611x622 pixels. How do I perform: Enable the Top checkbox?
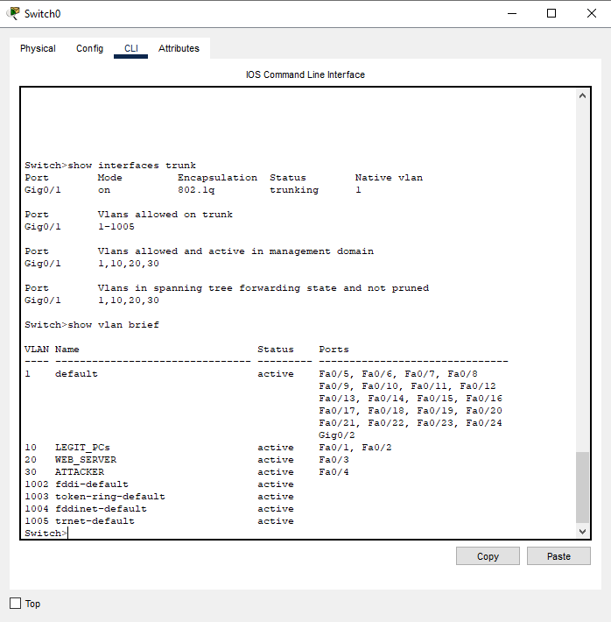point(16,604)
